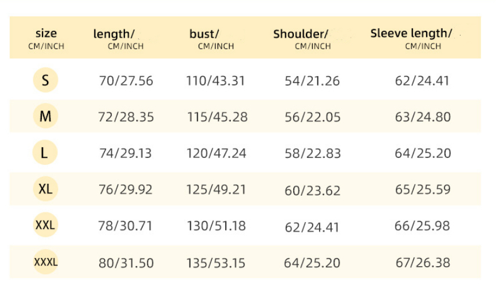The width and height of the screenshot is (496, 285).
Task: Select the Sleeve length column header
Action: pyautogui.click(x=411, y=38)
